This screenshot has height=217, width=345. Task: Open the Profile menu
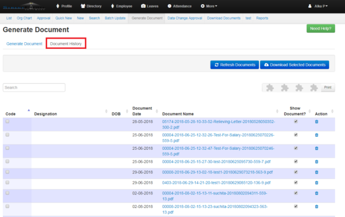tap(64, 6)
